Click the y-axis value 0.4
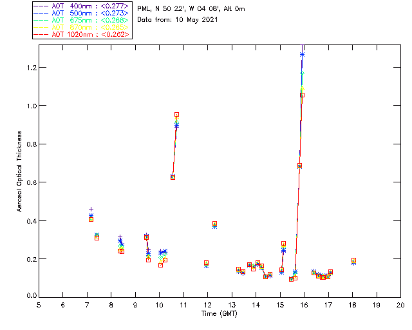 pyautogui.click(x=32, y=221)
